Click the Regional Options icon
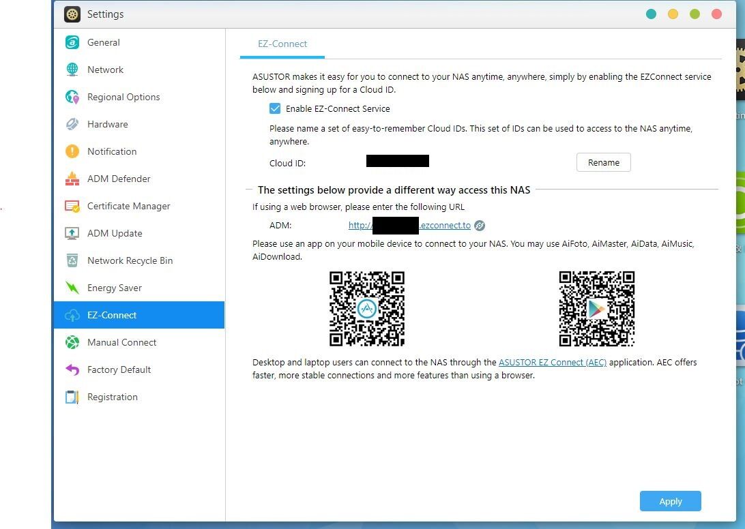The image size is (745, 529). pos(72,97)
